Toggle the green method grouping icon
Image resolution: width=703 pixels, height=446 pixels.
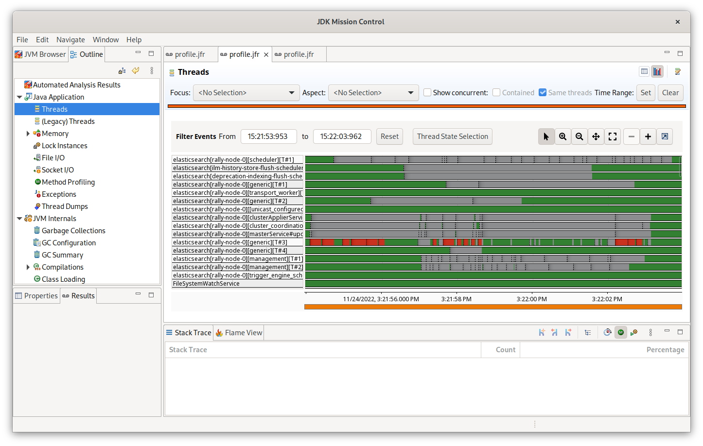click(621, 332)
